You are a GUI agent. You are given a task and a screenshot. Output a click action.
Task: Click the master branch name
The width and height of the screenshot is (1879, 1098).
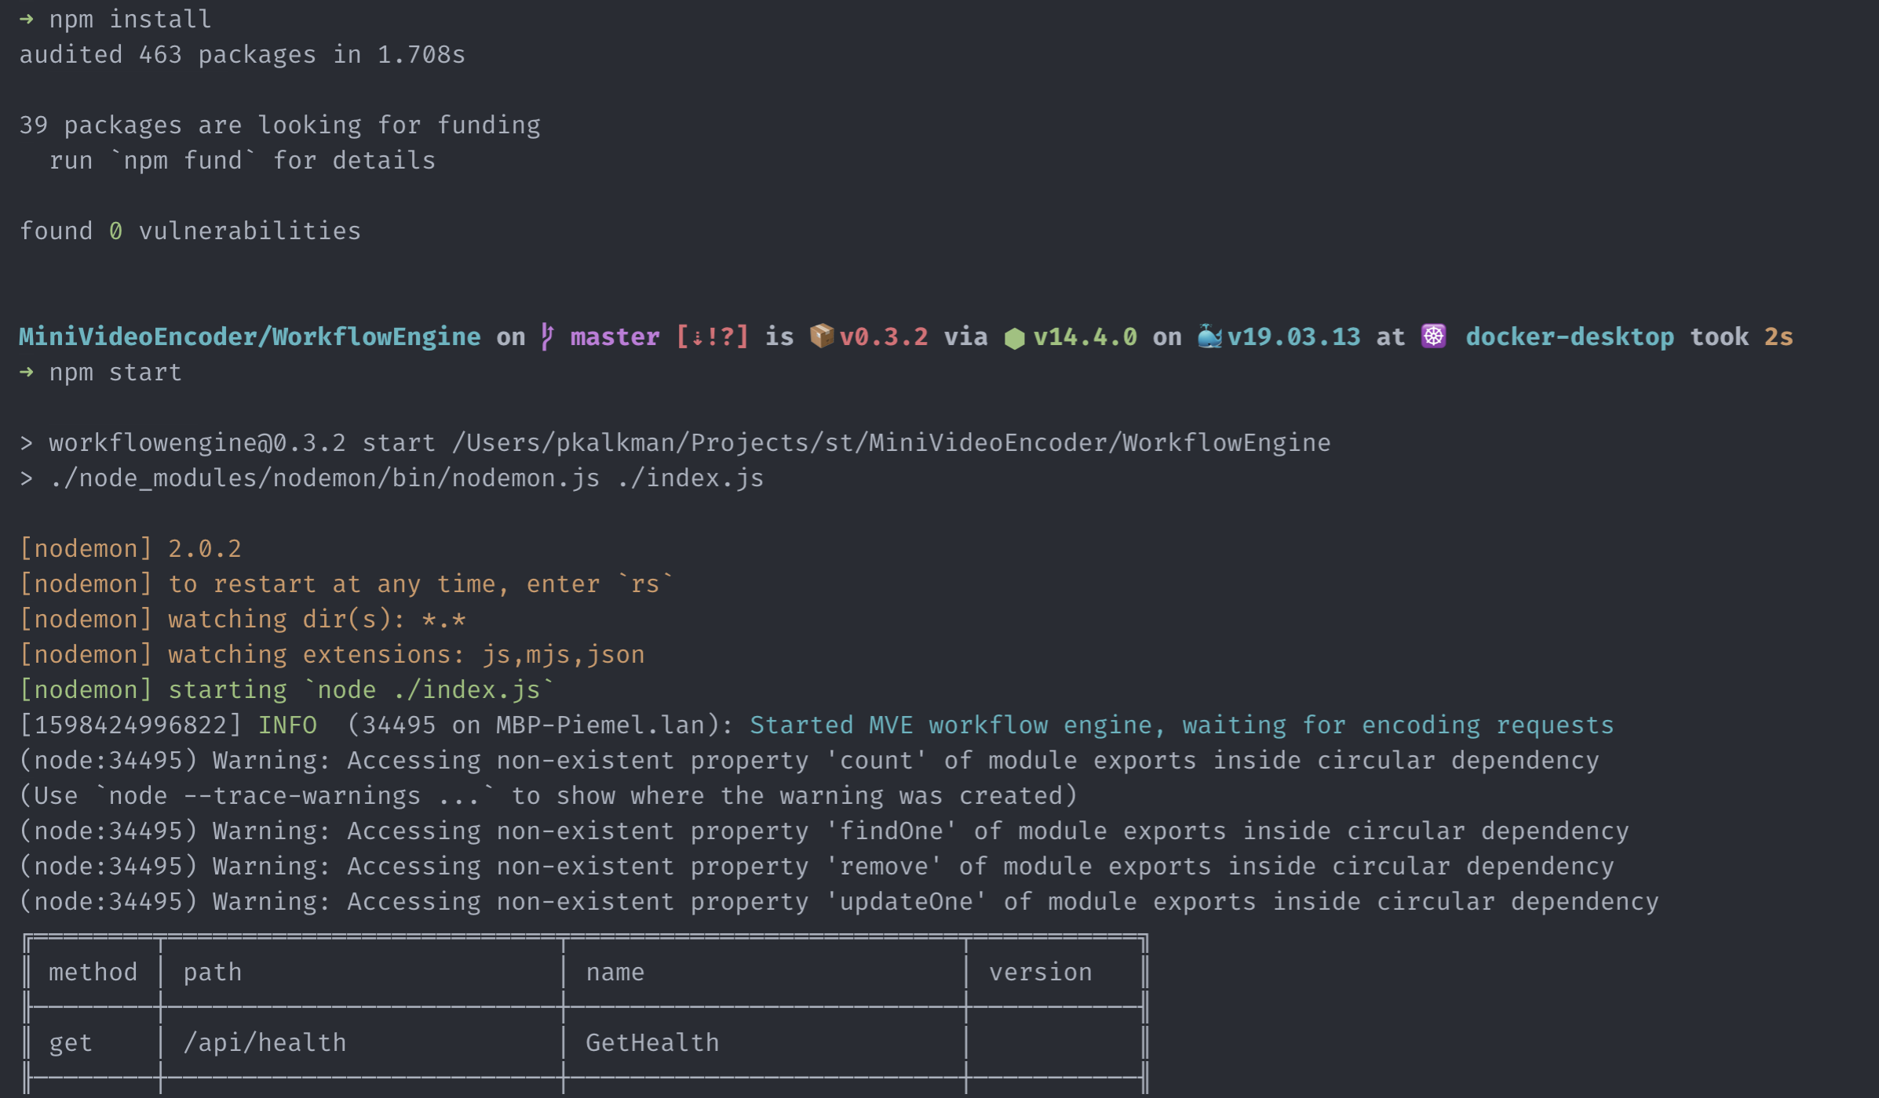coord(615,337)
